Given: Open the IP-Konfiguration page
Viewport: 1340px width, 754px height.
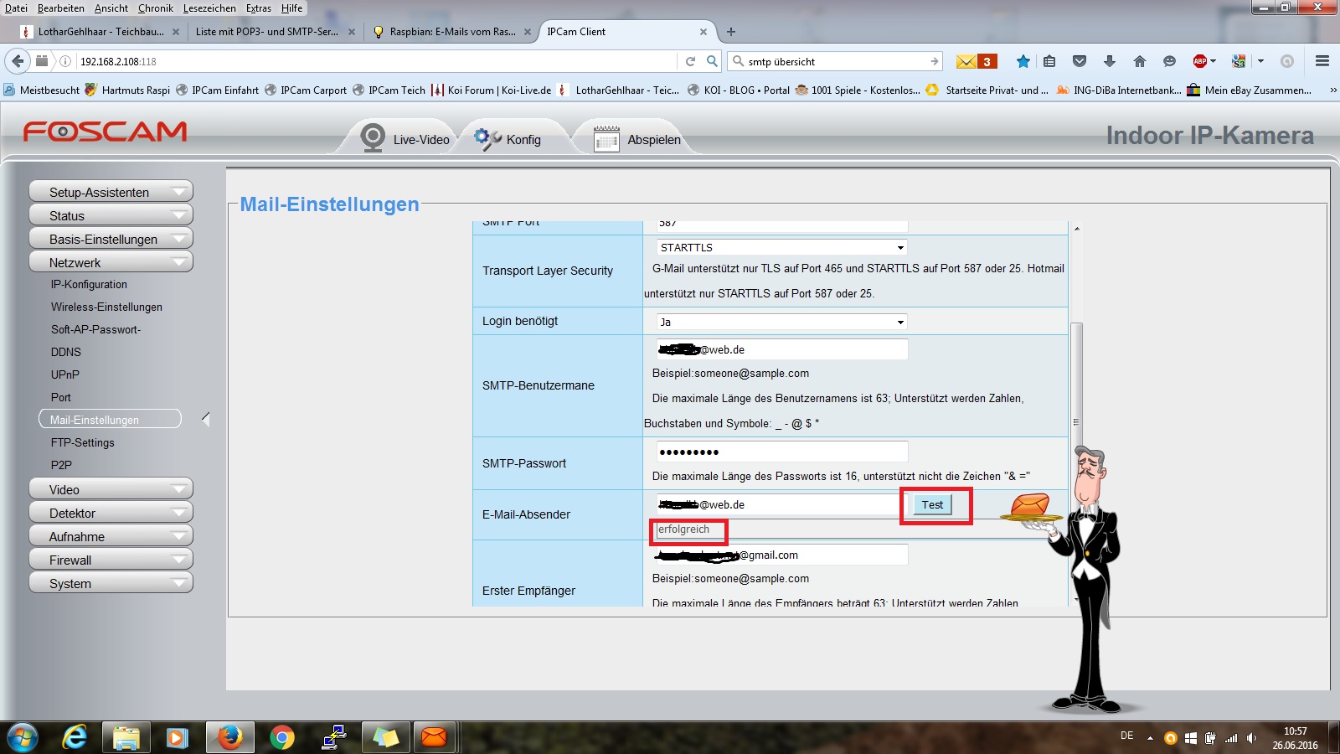Looking at the screenshot, I should click(x=89, y=285).
